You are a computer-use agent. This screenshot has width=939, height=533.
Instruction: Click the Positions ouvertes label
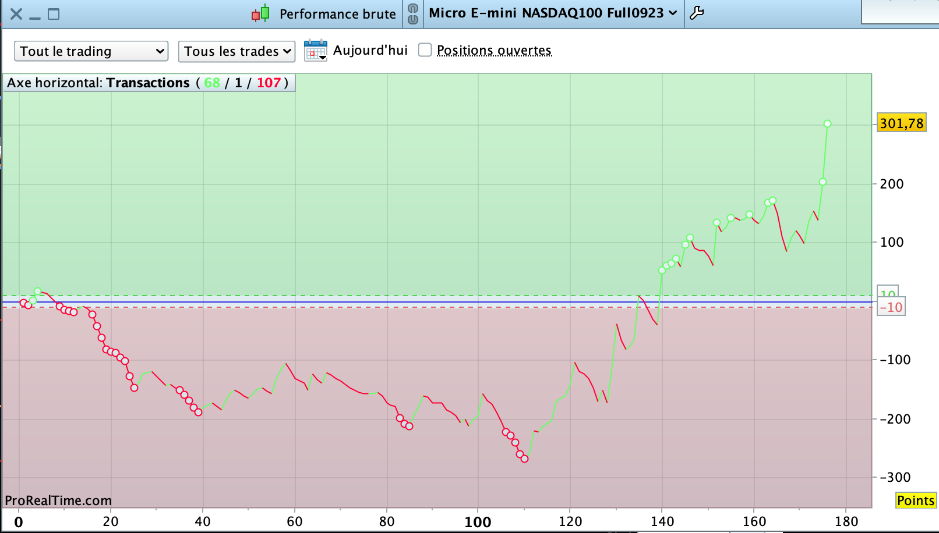494,51
